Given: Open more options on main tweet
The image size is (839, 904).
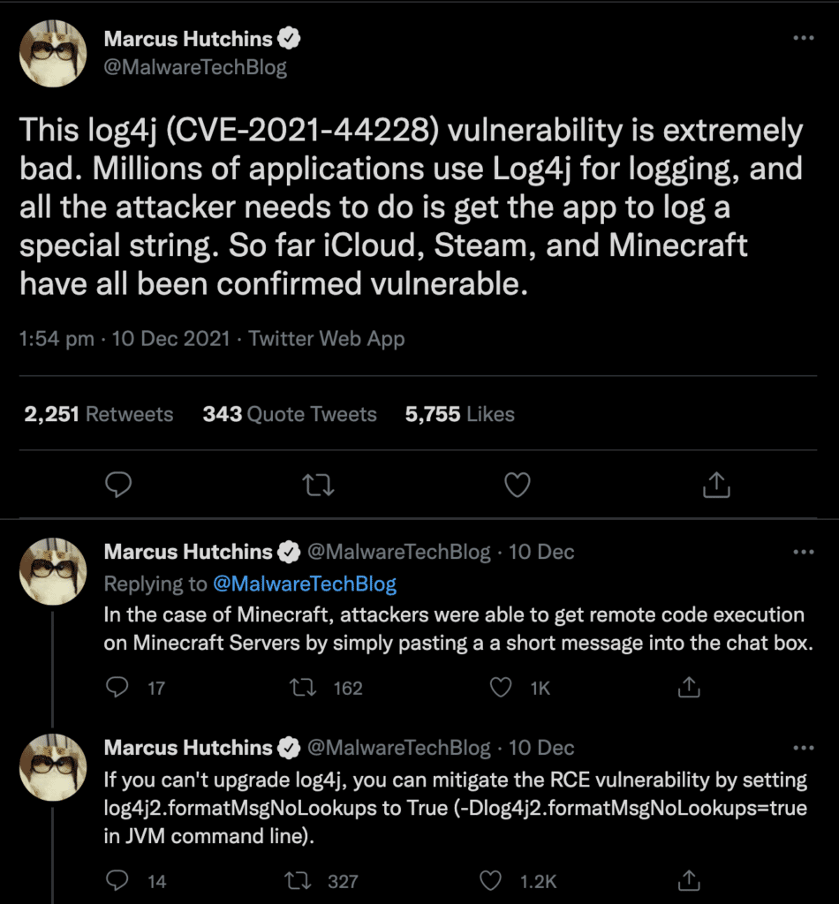Looking at the screenshot, I should [x=804, y=38].
